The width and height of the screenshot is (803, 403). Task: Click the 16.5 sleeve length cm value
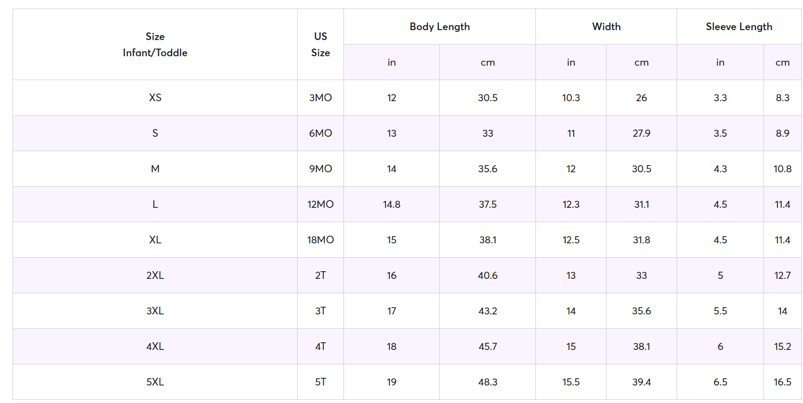coord(782,382)
